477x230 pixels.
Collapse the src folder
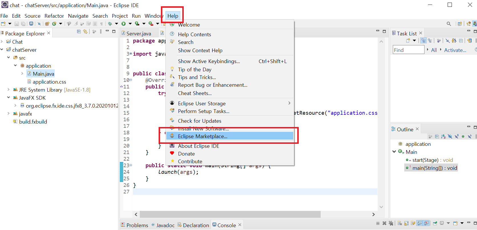9,58
